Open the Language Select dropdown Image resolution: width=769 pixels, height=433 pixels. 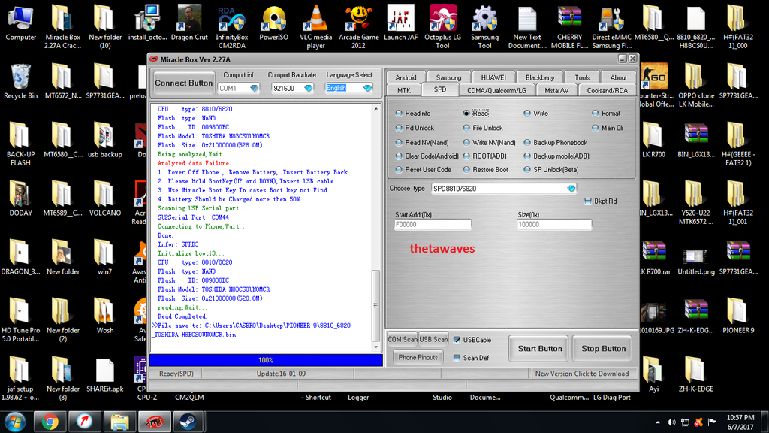click(x=367, y=89)
